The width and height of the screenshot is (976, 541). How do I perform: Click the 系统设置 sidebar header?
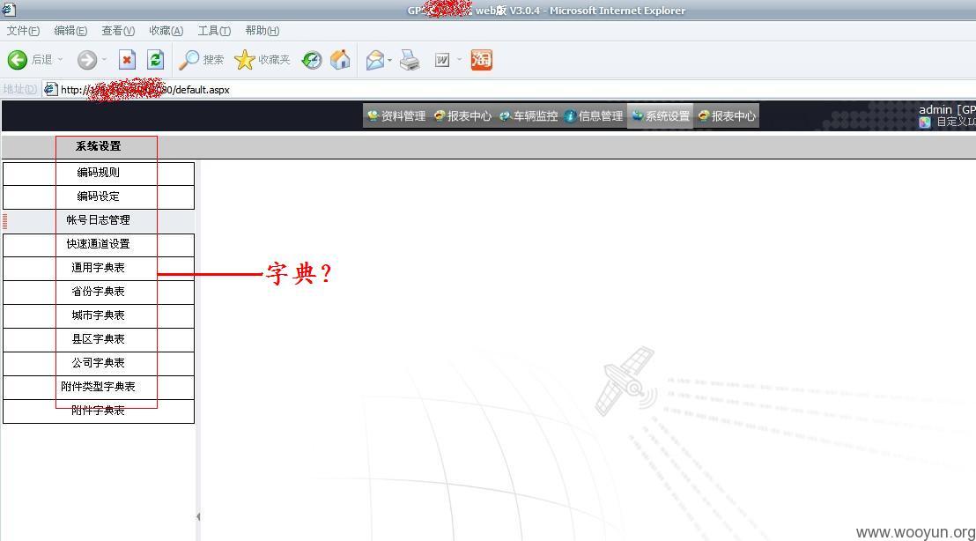coord(99,146)
